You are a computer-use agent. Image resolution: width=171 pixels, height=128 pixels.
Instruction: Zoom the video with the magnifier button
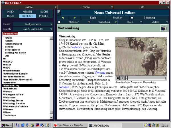pos(122,78)
